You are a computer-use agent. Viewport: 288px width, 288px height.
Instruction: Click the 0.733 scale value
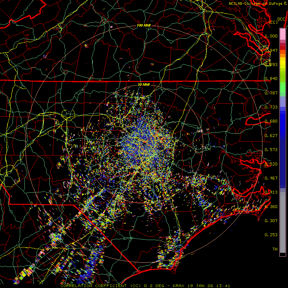[271, 107]
